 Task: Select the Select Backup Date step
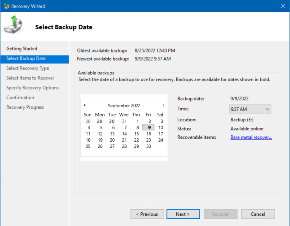coord(35,59)
